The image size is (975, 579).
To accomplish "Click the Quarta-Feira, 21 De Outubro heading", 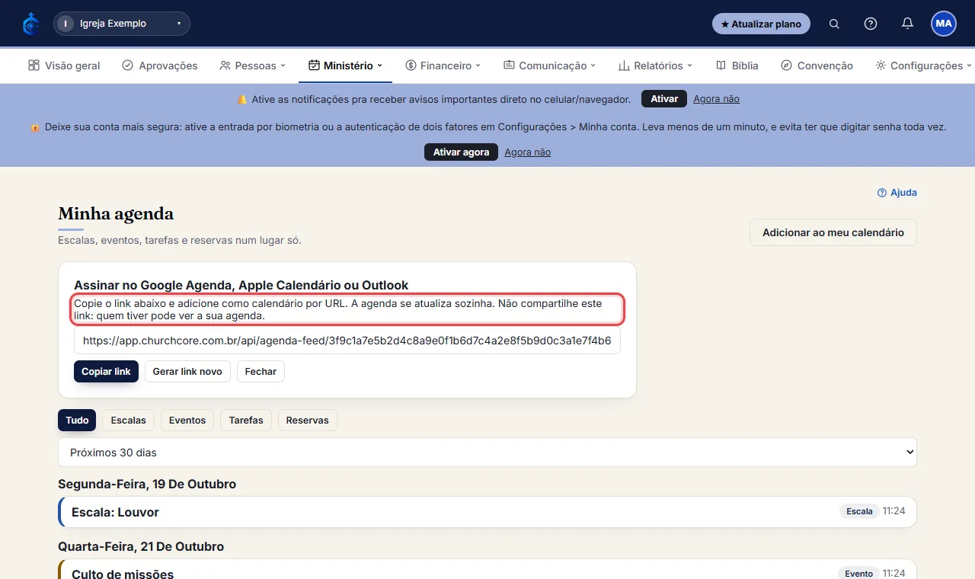I will [141, 546].
